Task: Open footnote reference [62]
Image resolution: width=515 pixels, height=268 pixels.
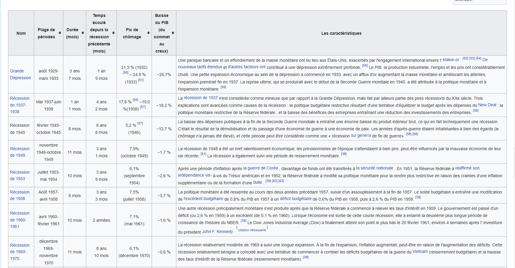Action: pos(275,181)
